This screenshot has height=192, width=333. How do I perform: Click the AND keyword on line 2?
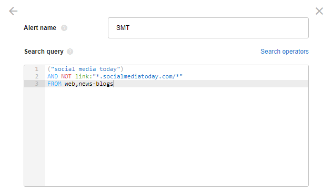pos(53,76)
